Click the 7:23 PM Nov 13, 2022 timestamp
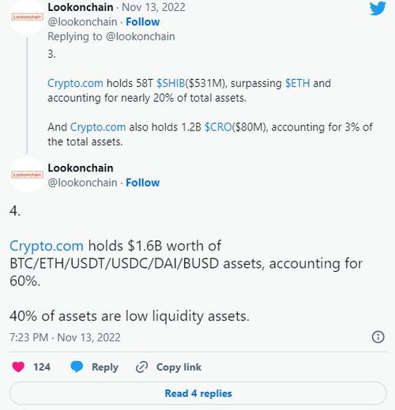395x410 pixels. [65, 337]
